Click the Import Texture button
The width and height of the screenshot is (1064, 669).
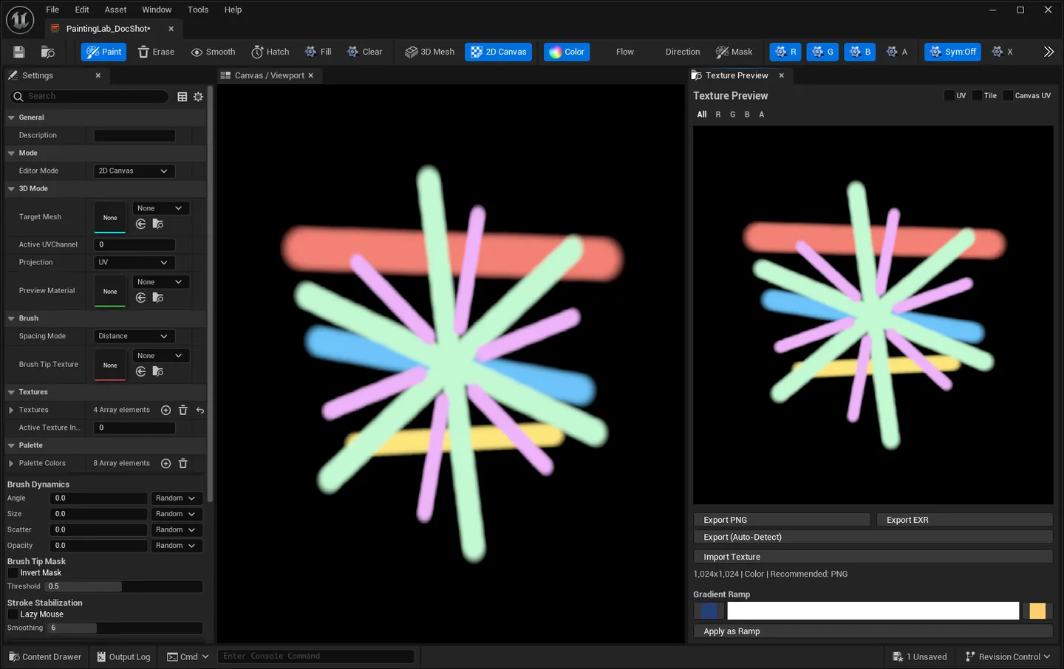pyautogui.click(x=873, y=557)
